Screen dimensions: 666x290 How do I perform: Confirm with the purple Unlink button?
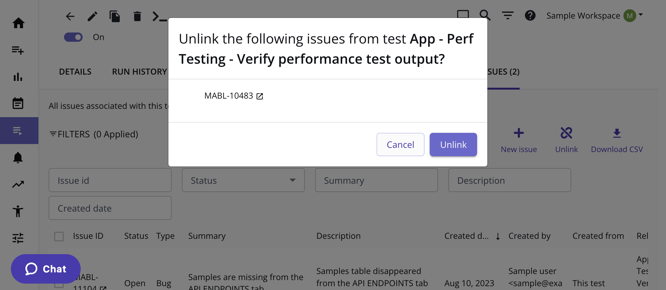(453, 145)
